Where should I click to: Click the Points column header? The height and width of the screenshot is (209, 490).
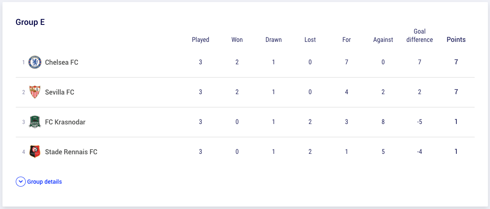point(456,40)
